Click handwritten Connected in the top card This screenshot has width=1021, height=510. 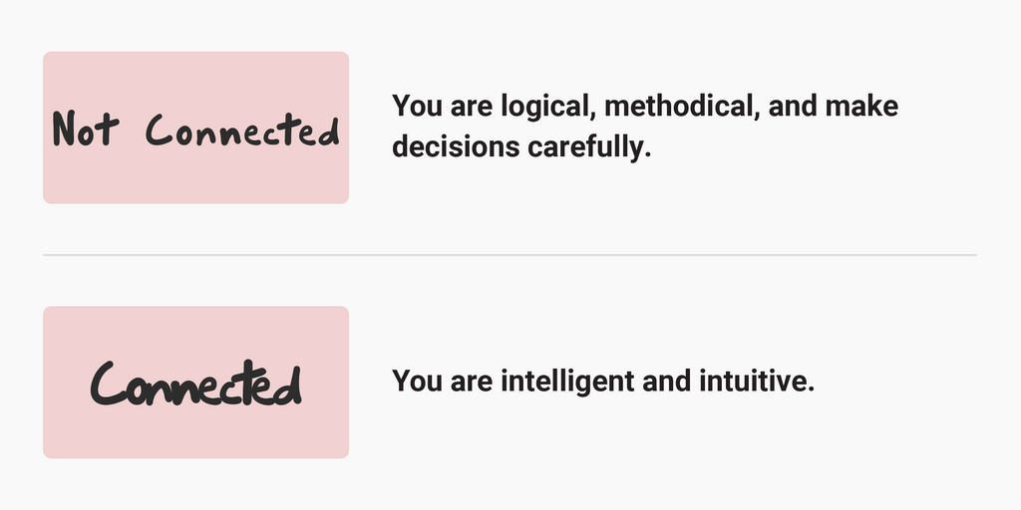click(242, 129)
